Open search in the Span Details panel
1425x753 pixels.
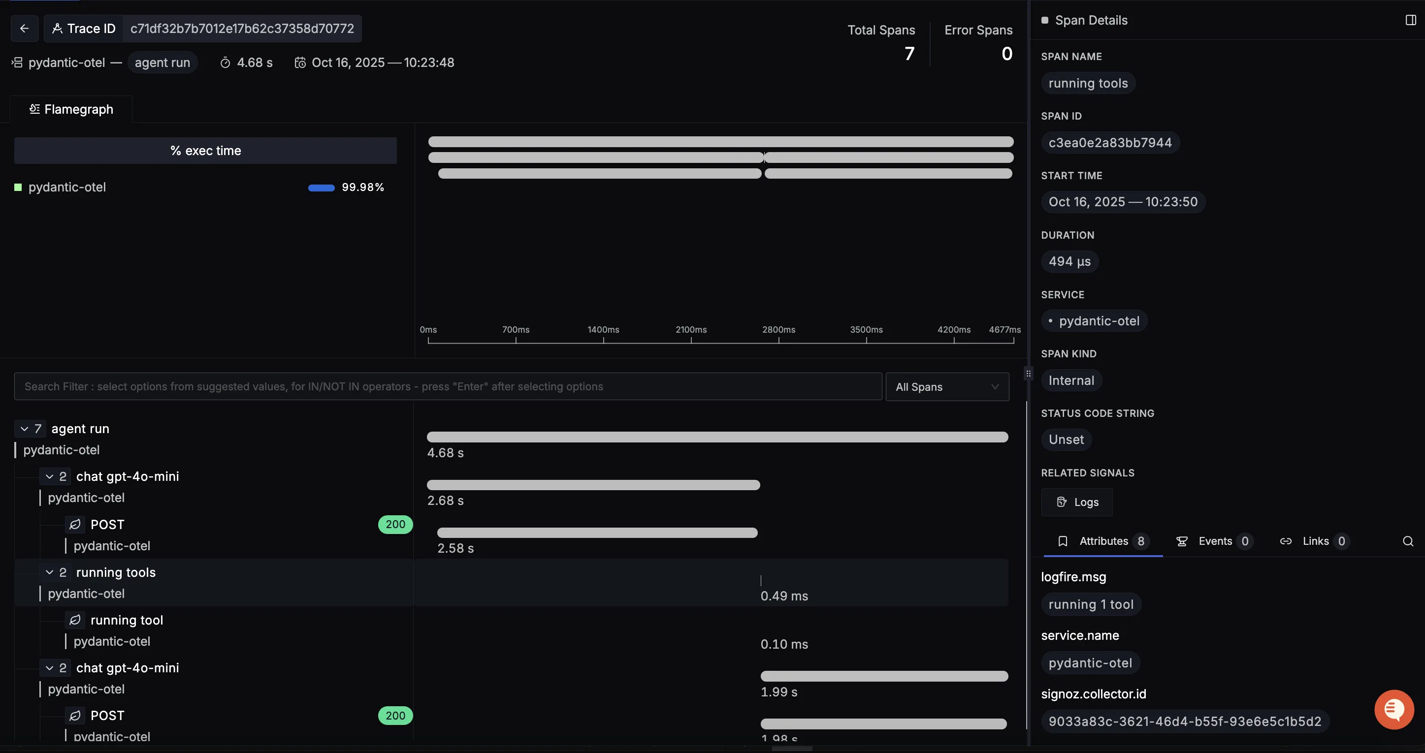click(1408, 541)
